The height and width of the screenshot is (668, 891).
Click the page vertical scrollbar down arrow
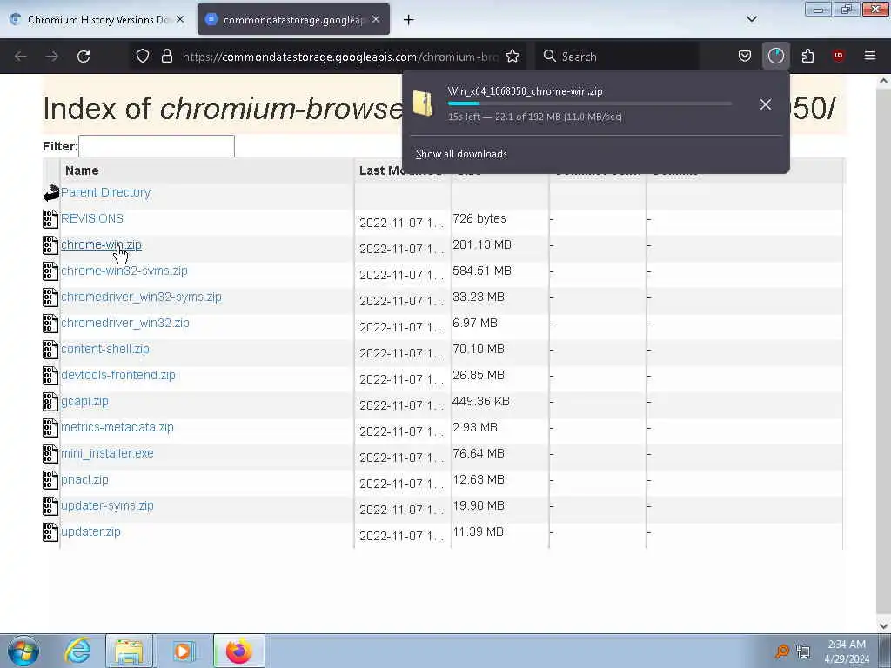(884, 626)
